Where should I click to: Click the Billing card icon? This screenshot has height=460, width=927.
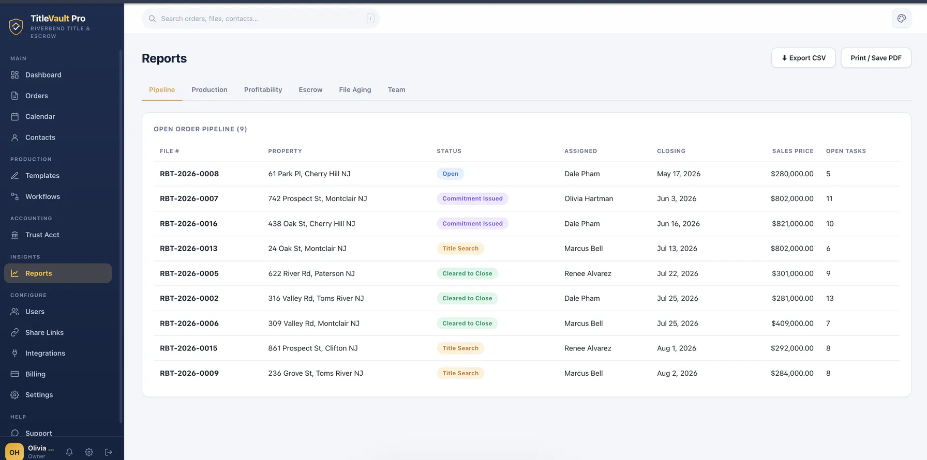click(14, 374)
